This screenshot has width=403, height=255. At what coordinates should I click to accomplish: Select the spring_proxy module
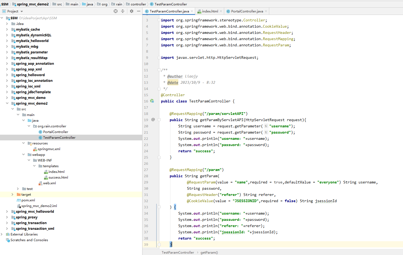pyautogui.click(x=27, y=217)
